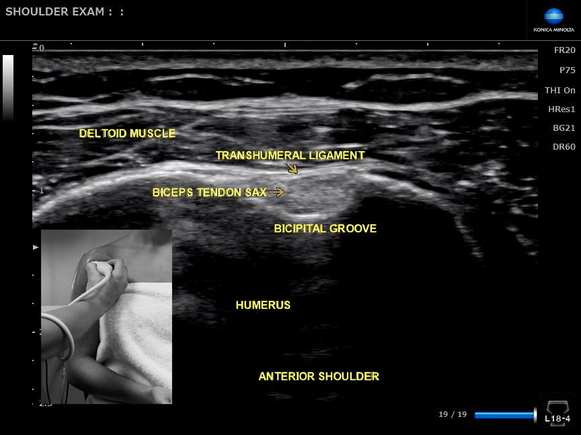Select the DELTOID MUSCLE annotation
Image resolution: width=581 pixels, height=435 pixels.
(127, 134)
